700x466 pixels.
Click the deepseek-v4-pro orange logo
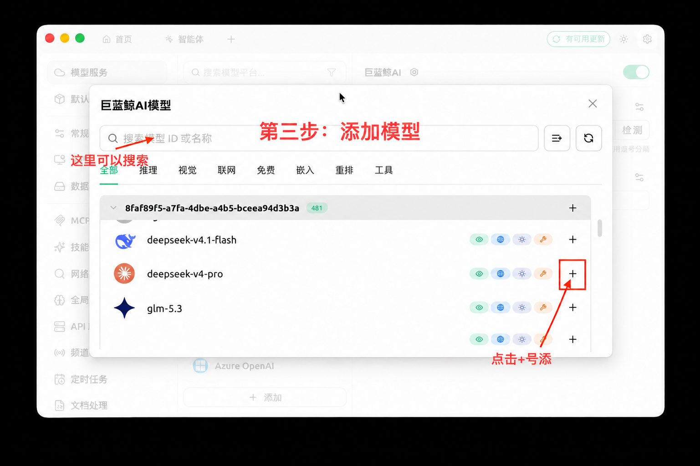124,274
